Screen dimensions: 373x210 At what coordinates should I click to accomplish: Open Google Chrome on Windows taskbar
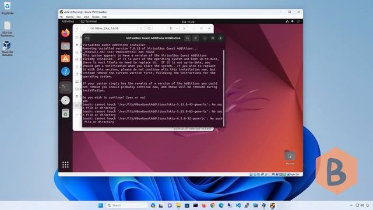pyautogui.click(x=212, y=205)
